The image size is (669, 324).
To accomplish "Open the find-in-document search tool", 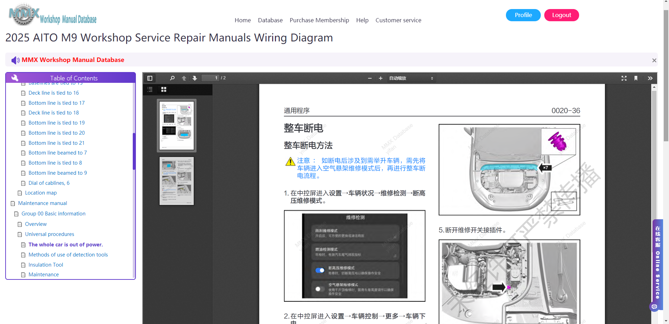I will [172, 78].
